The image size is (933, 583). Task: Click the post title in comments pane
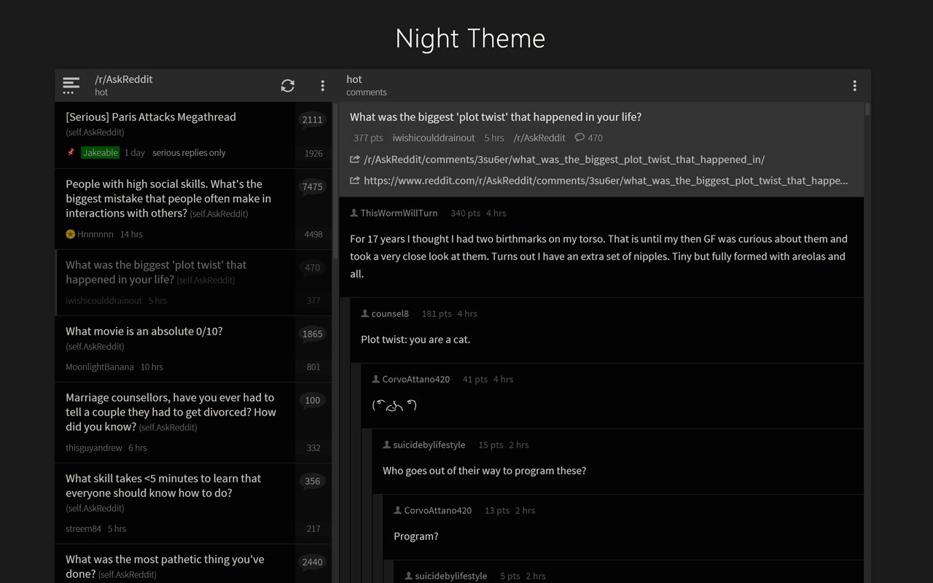pos(496,117)
